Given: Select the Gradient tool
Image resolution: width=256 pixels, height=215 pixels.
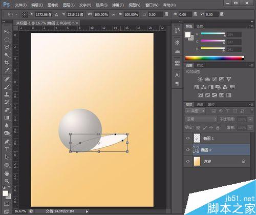Looking at the screenshot, I should click(x=7, y=118).
